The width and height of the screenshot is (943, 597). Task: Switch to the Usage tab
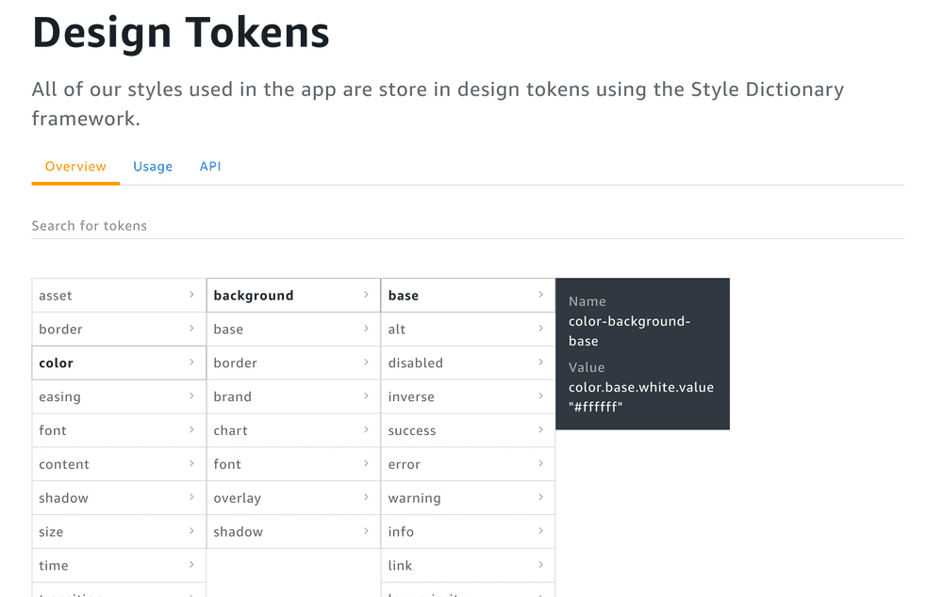[x=153, y=166]
